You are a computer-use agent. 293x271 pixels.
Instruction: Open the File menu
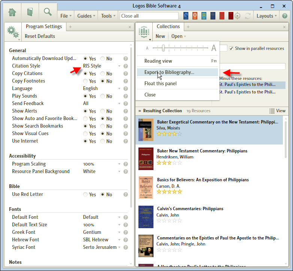point(66,16)
